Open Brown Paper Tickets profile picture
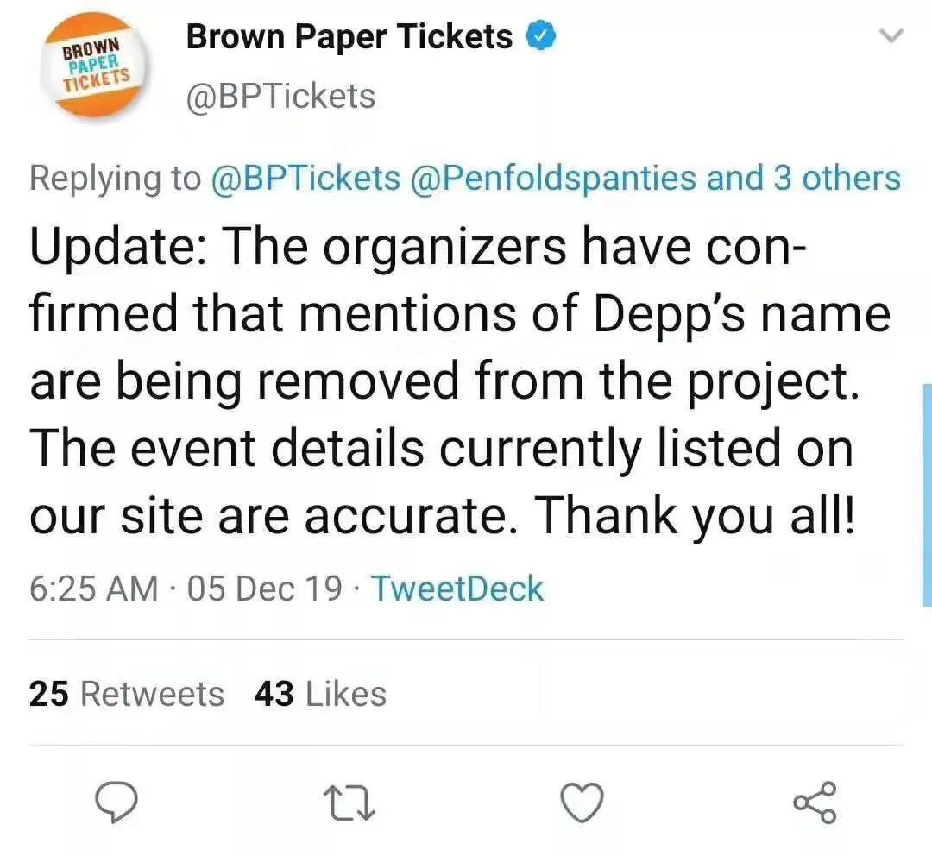The image size is (932, 856). [x=95, y=66]
